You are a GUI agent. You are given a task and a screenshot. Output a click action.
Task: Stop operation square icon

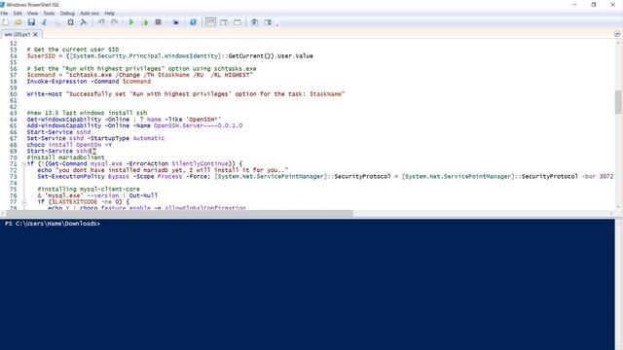158,22
